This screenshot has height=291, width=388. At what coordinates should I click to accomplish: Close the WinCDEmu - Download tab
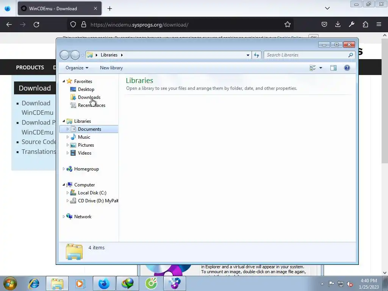pos(95,8)
